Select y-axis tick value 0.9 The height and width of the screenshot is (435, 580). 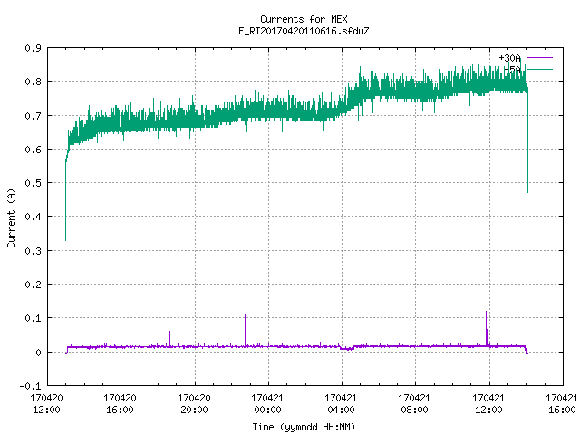33,48
